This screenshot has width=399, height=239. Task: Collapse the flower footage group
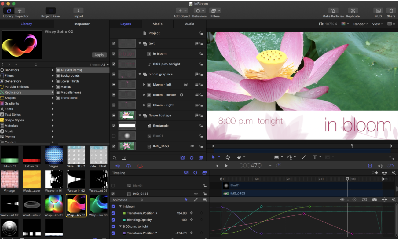pyautogui.click(x=140, y=115)
